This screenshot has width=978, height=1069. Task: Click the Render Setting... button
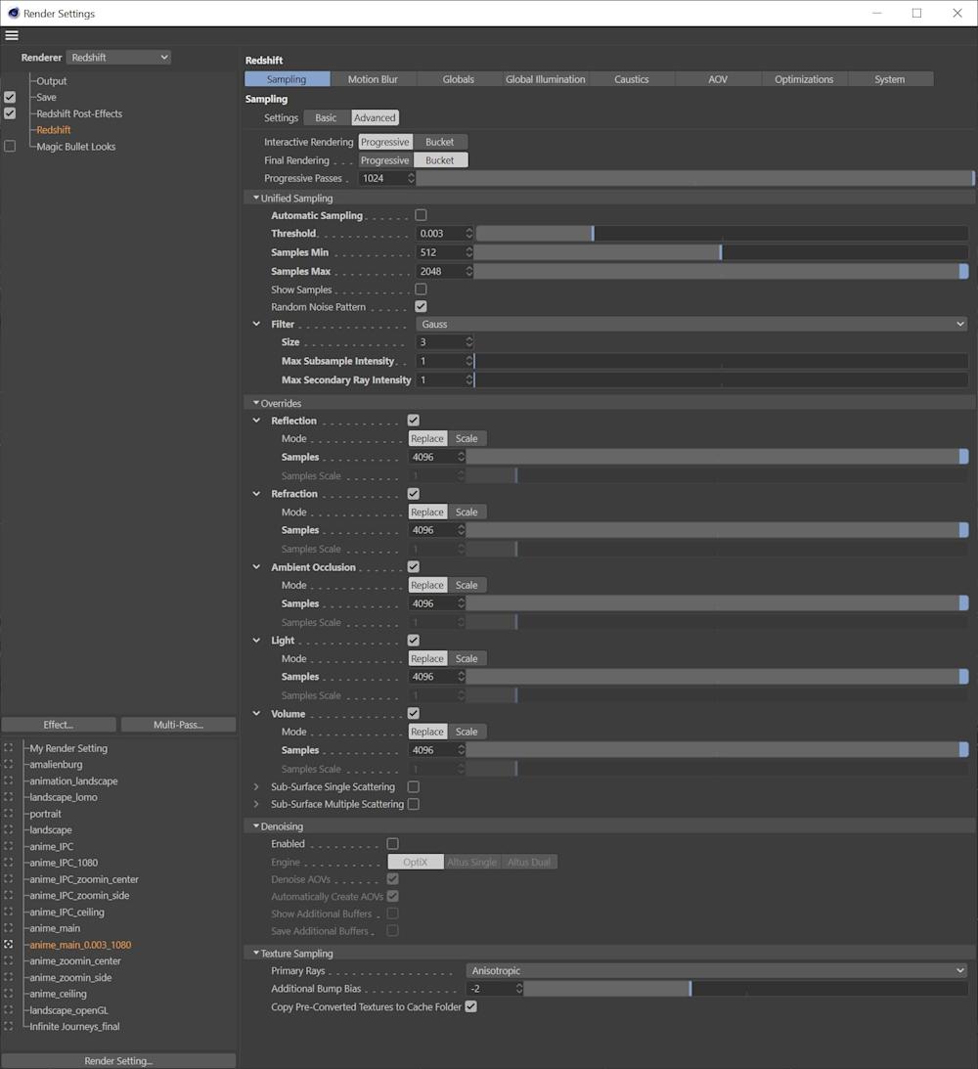(x=118, y=1061)
